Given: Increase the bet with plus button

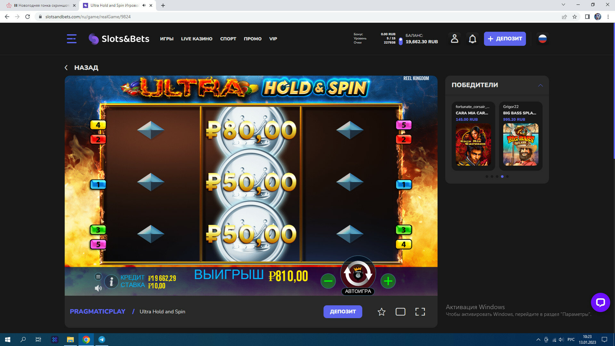Looking at the screenshot, I should [x=388, y=281].
